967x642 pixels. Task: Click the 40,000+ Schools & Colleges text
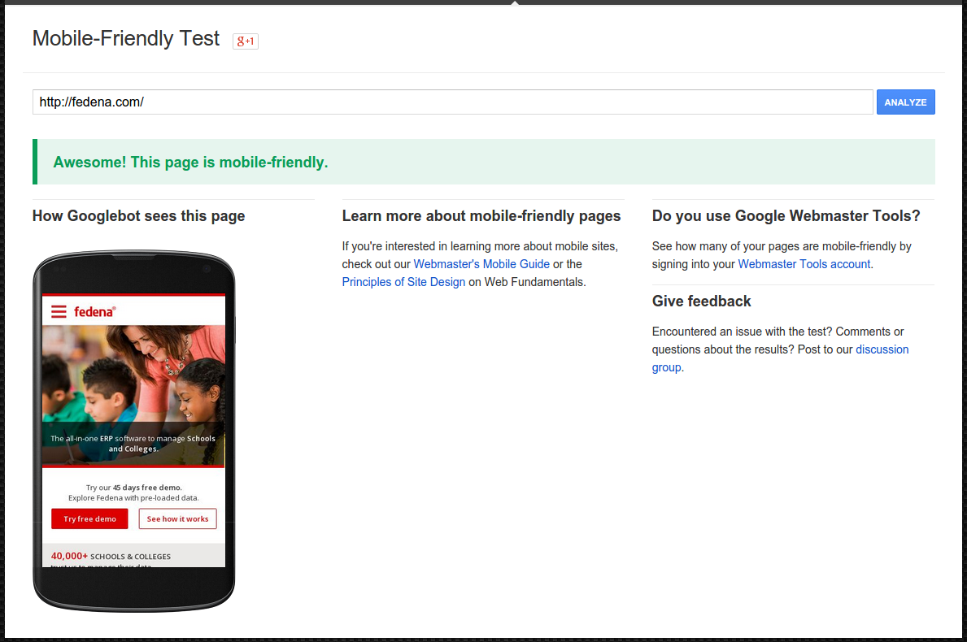(111, 557)
